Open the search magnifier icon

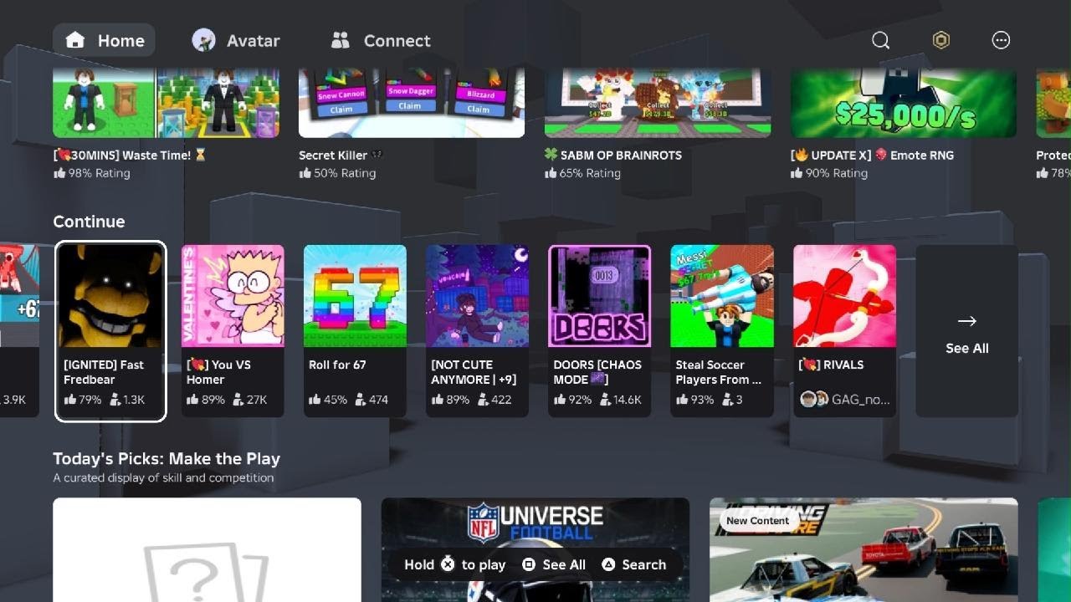[880, 40]
